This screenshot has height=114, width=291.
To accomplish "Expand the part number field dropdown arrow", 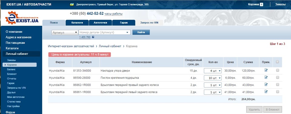I will coord(127,32).
